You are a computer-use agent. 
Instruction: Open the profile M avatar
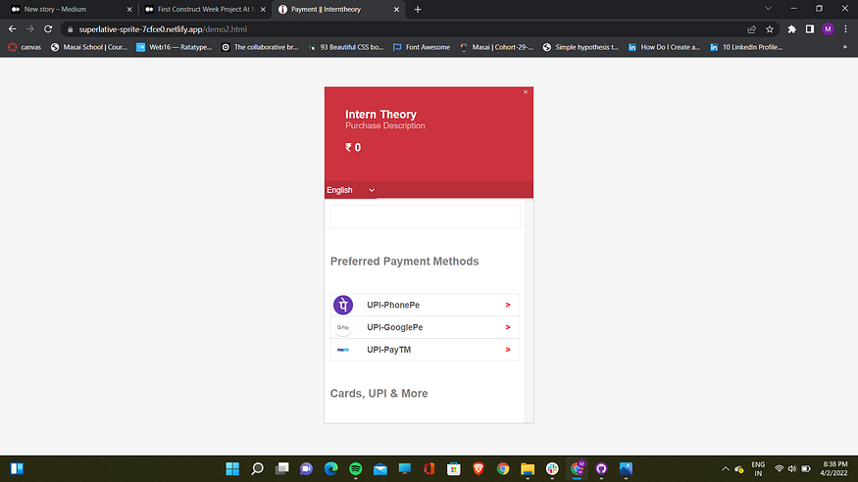(828, 29)
